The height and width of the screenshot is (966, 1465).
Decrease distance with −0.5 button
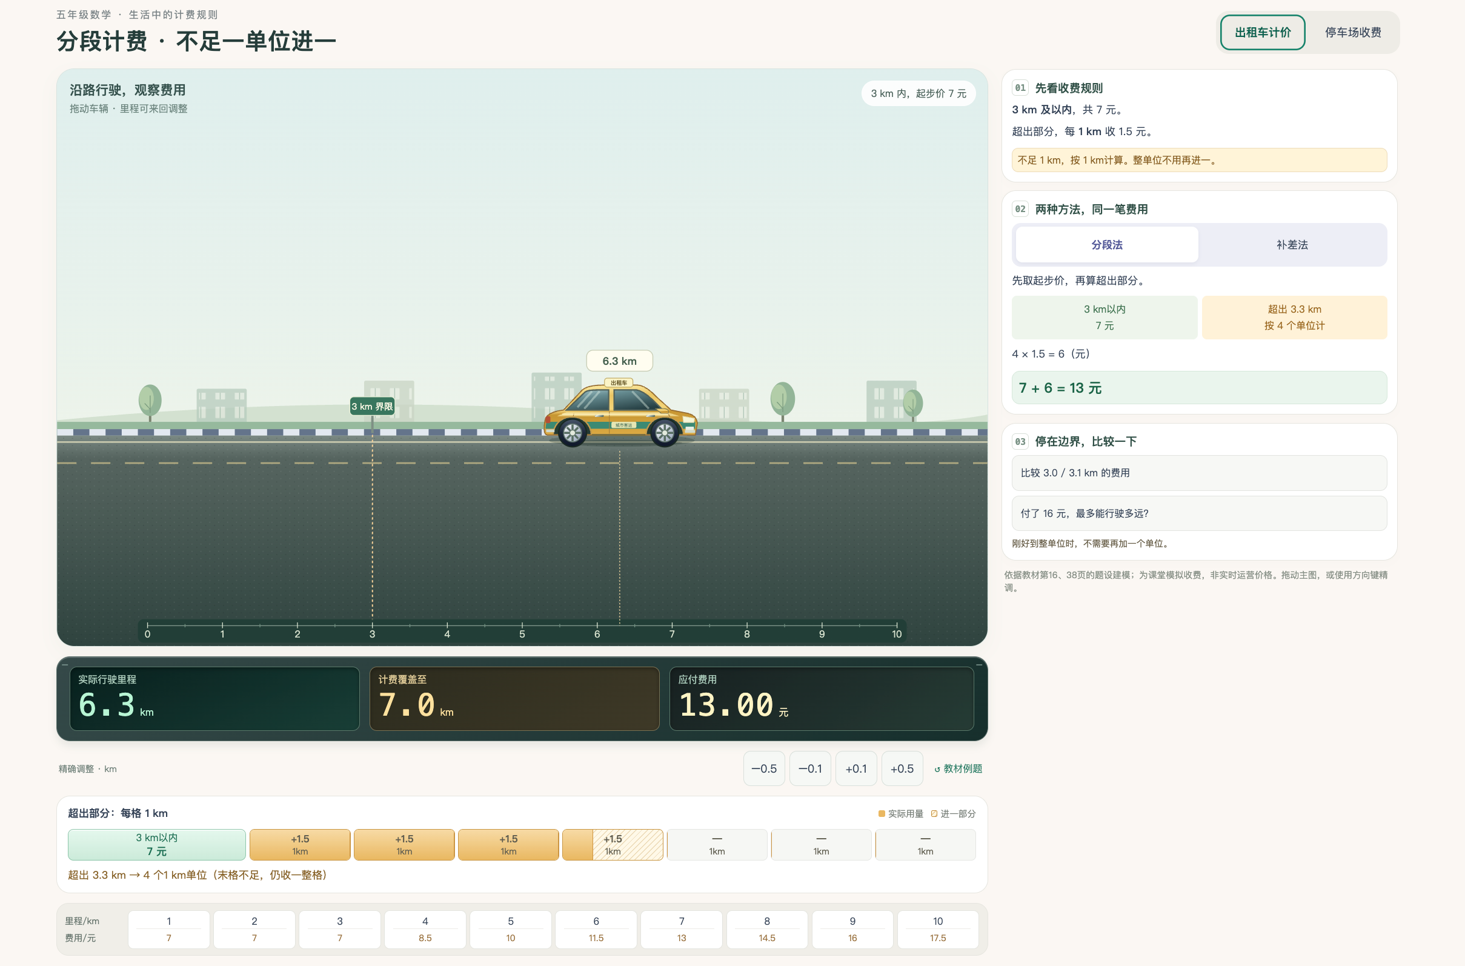pos(763,768)
